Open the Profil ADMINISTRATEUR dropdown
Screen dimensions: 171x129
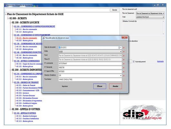pos(163,17)
